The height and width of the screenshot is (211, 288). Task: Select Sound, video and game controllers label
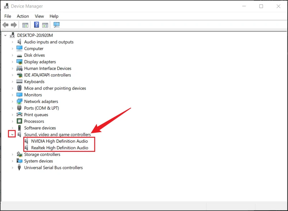tap(57, 135)
